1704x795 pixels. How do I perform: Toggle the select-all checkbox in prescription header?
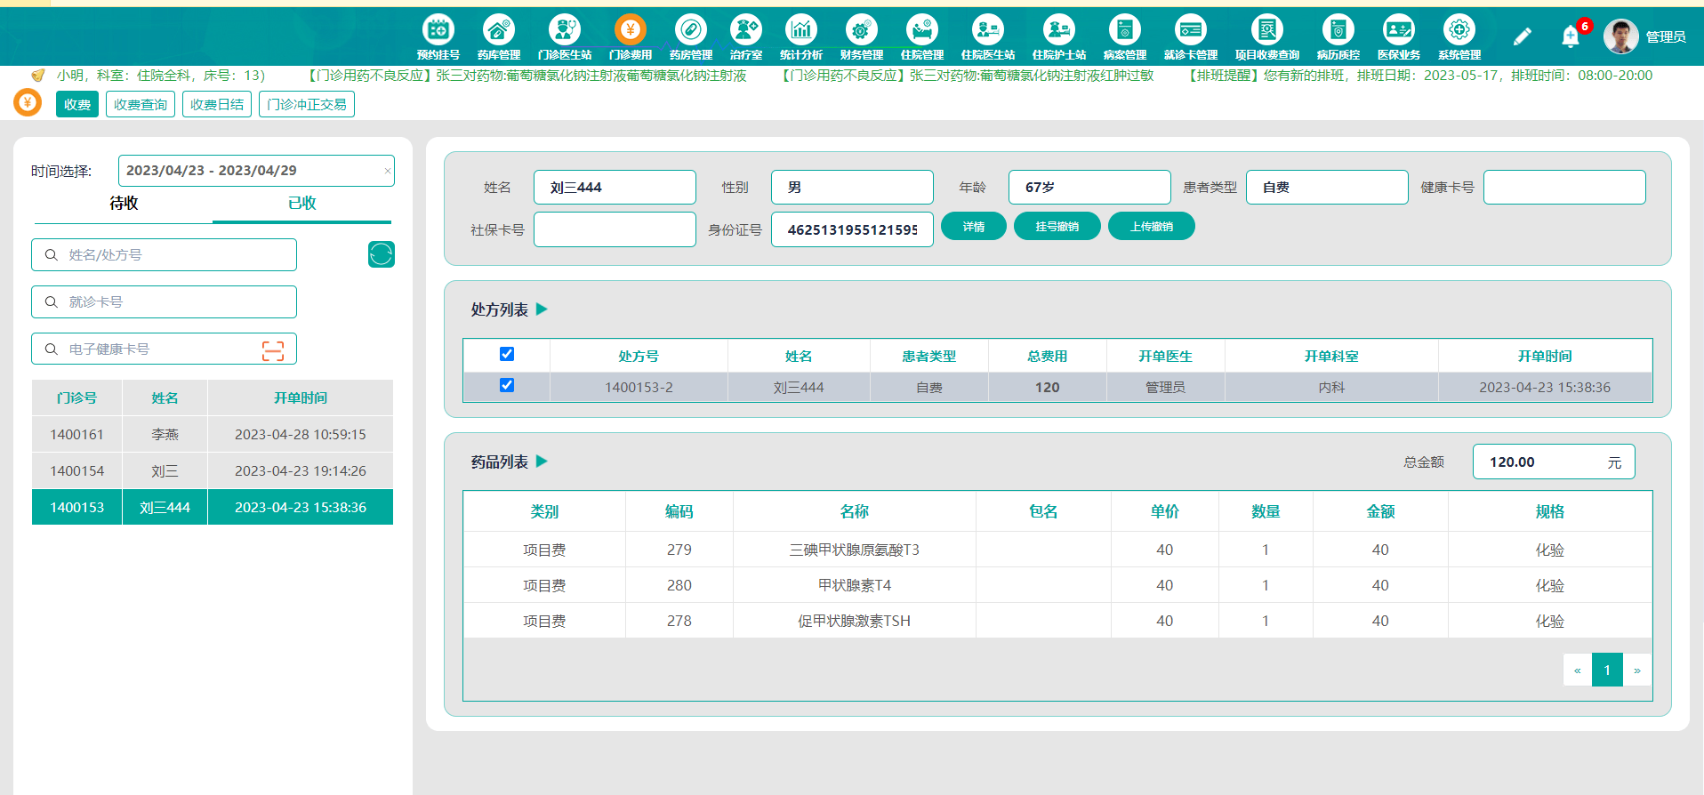[x=507, y=354]
